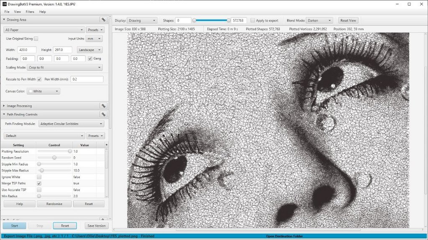Click the Plotting Resolution slider
428x240 pixels.
[54, 151]
